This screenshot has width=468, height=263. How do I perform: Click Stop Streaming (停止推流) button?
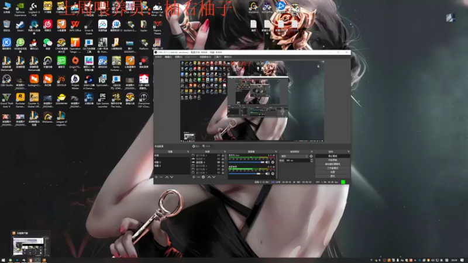tap(332, 156)
